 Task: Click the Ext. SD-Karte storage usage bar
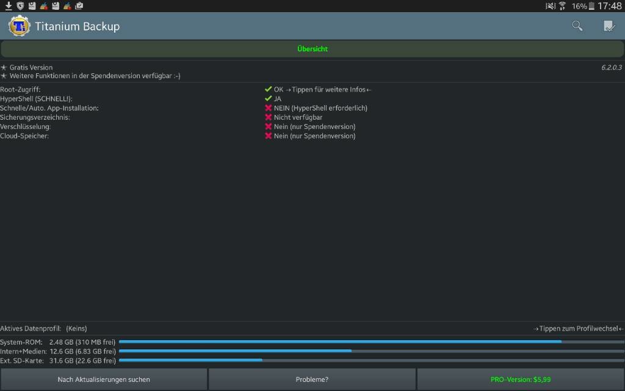point(372,360)
